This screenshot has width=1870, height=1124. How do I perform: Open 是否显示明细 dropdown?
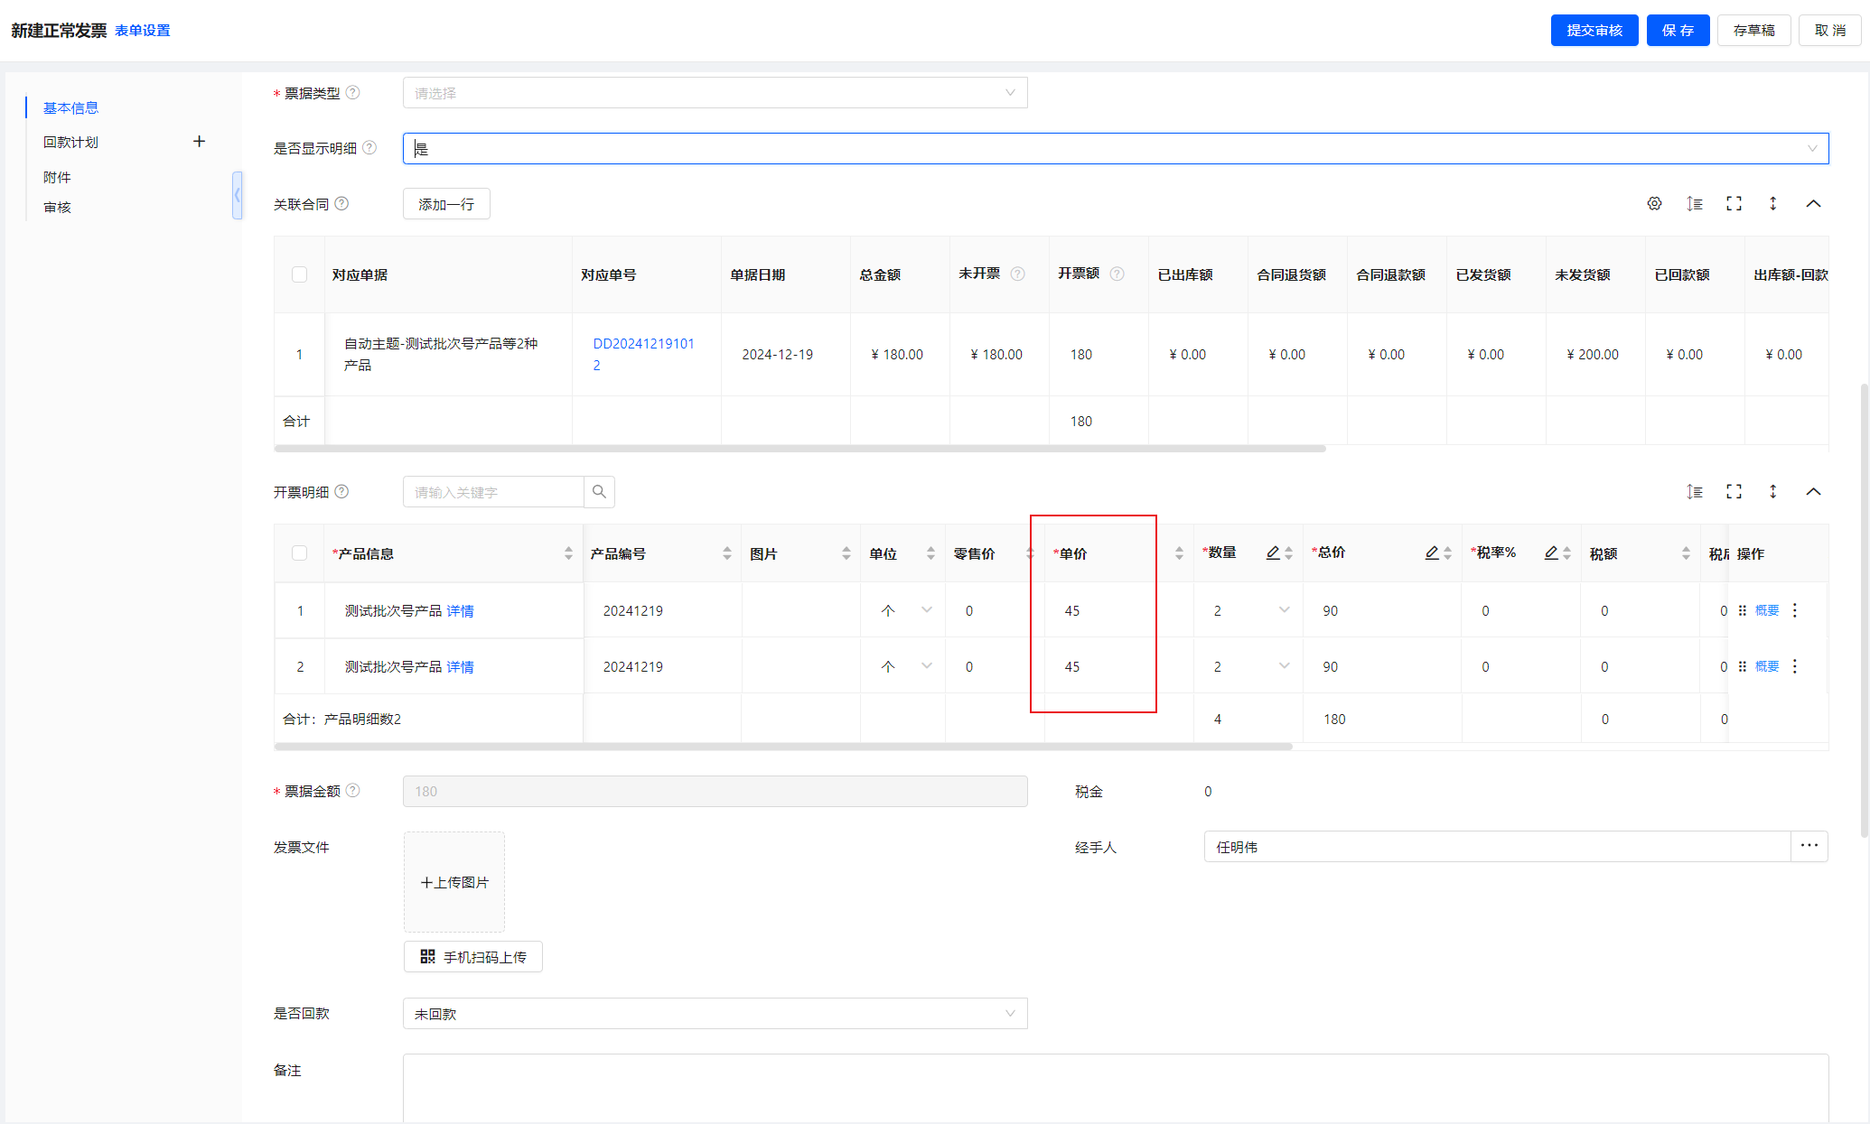tap(1116, 148)
